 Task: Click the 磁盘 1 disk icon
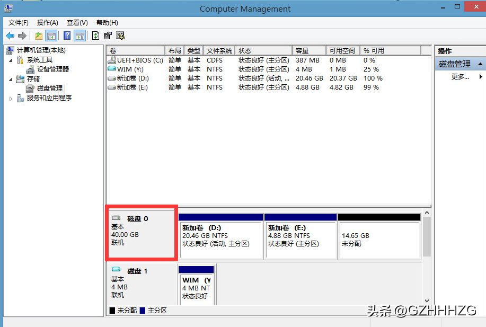(x=116, y=269)
